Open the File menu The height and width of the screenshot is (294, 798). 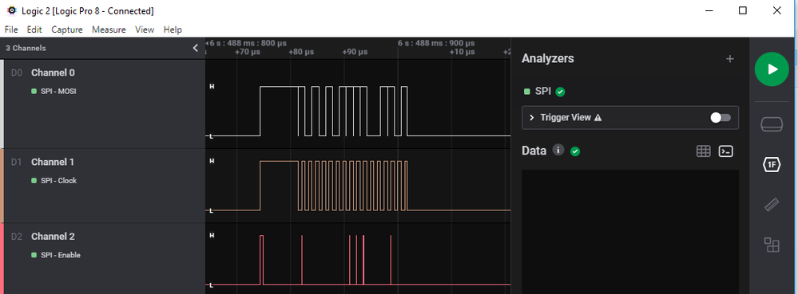tap(11, 29)
